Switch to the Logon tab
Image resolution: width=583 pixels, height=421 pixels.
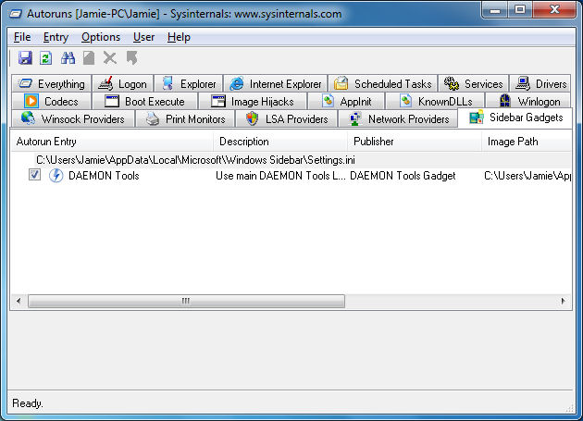(123, 83)
